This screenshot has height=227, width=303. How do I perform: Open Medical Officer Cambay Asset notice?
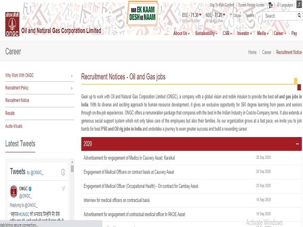click(x=141, y=186)
